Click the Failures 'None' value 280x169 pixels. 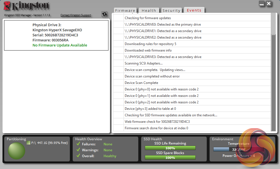point(108,144)
